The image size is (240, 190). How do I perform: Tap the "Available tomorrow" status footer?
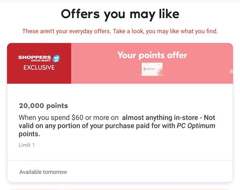[43, 172]
